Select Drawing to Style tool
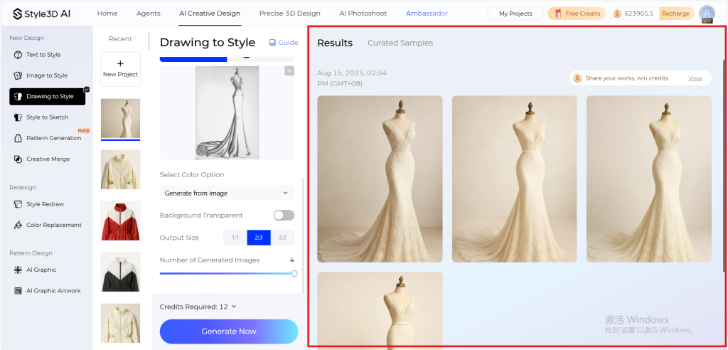728x350 pixels. coord(48,96)
